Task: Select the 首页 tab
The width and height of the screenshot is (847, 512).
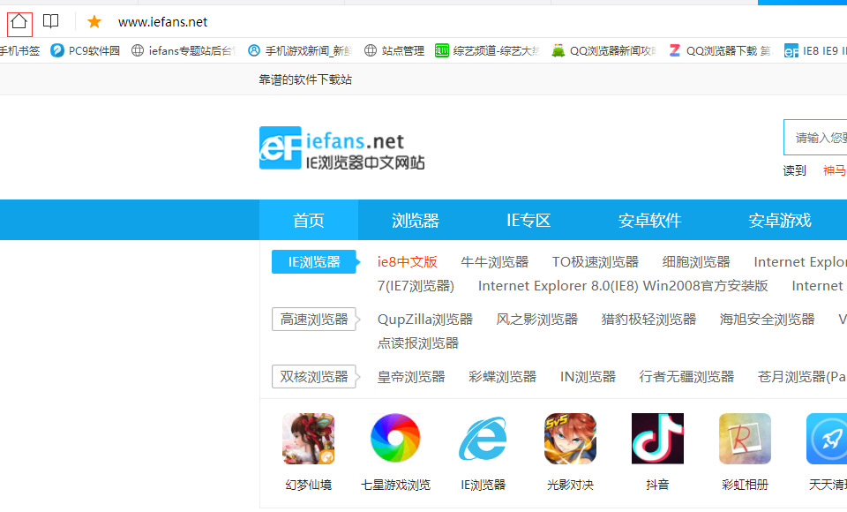Action: tap(309, 220)
